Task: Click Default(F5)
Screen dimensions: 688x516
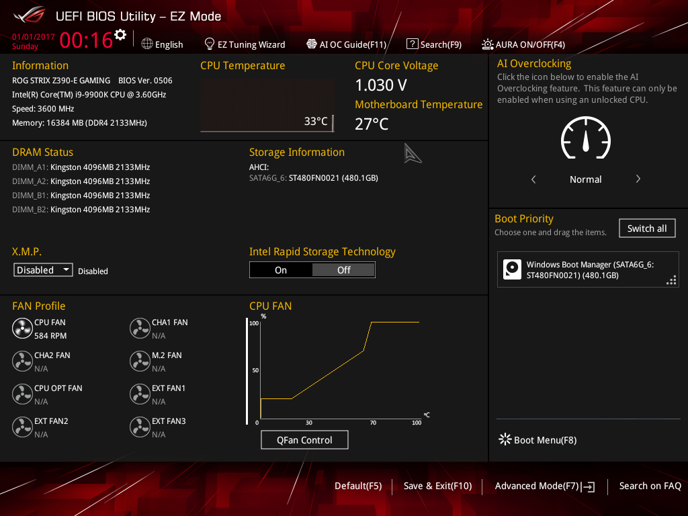Action: pos(358,486)
